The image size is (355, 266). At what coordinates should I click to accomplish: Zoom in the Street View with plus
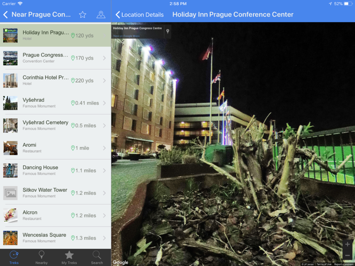347,244
